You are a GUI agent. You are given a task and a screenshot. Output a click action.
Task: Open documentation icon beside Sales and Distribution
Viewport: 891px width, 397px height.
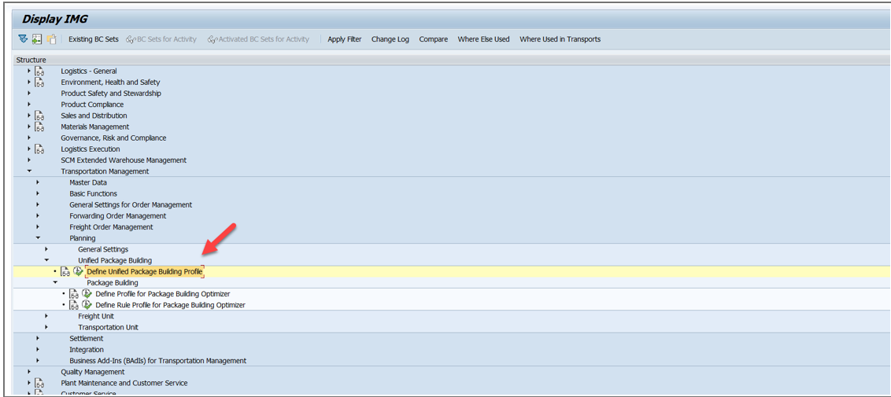point(39,116)
